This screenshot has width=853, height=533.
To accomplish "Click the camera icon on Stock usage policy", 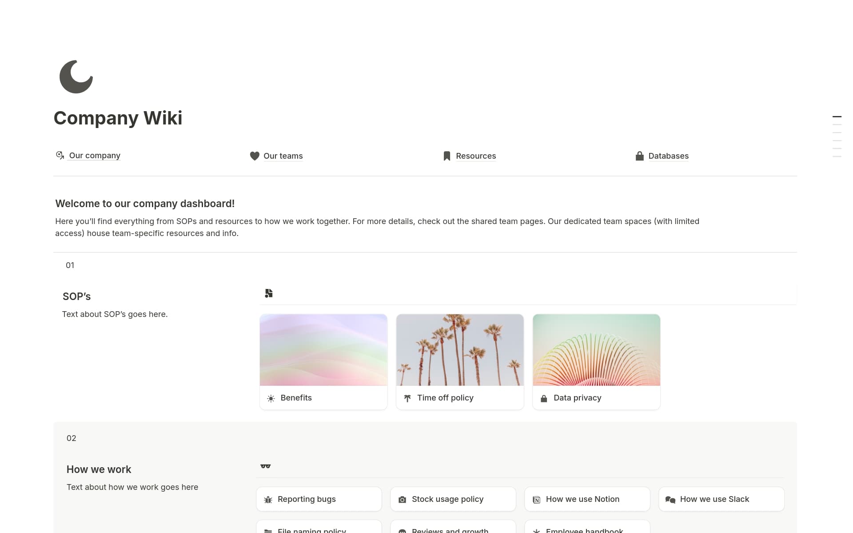I will [x=403, y=499].
